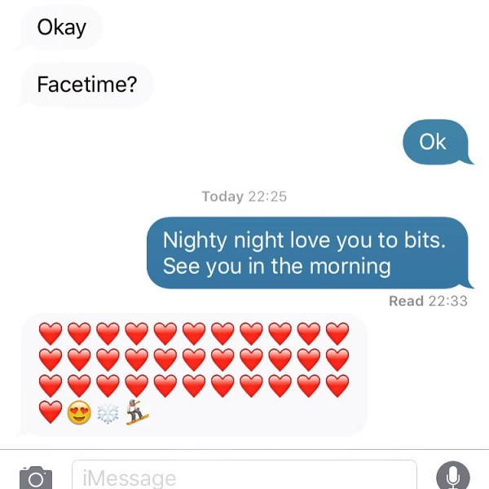Select the blue "Ok" message bubble

(x=437, y=142)
